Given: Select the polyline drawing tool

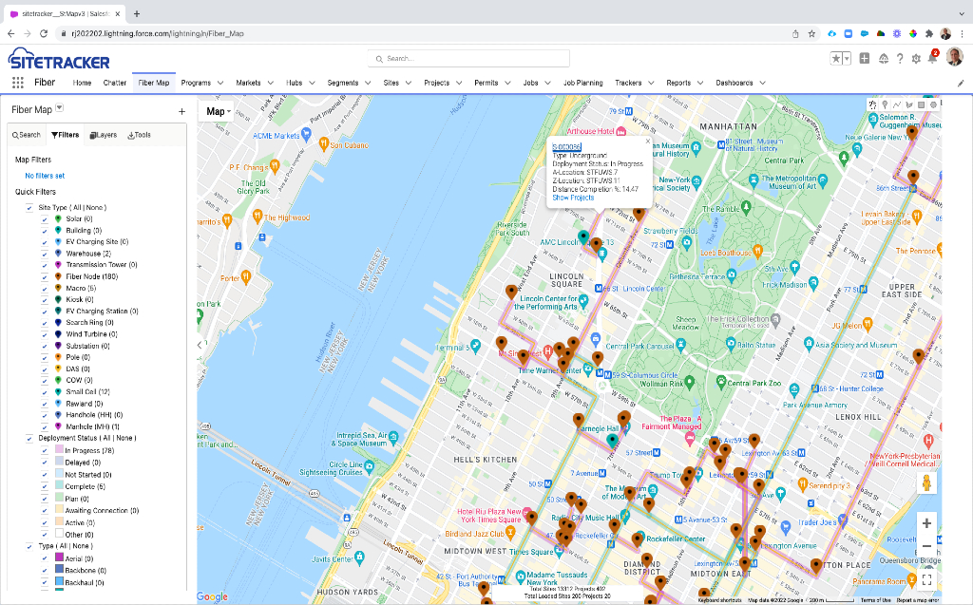Looking at the screenshot, I should click(897, 104).
